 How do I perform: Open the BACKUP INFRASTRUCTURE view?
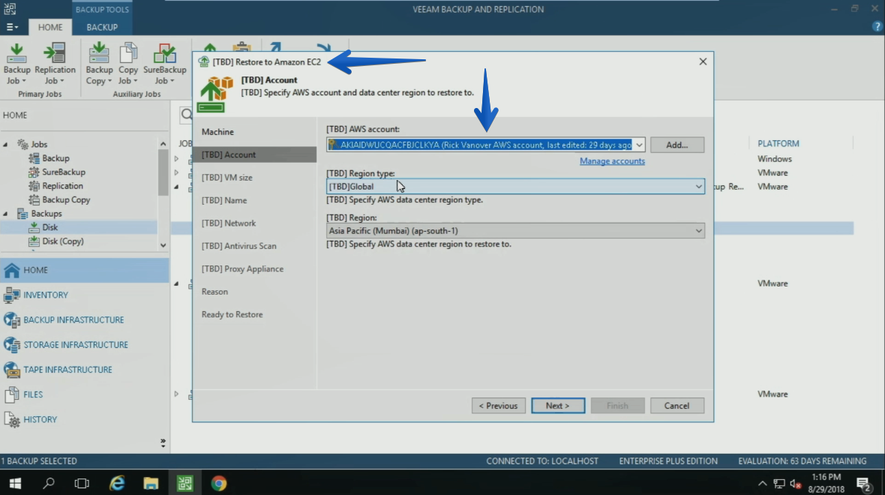click(x=85, y=320)
